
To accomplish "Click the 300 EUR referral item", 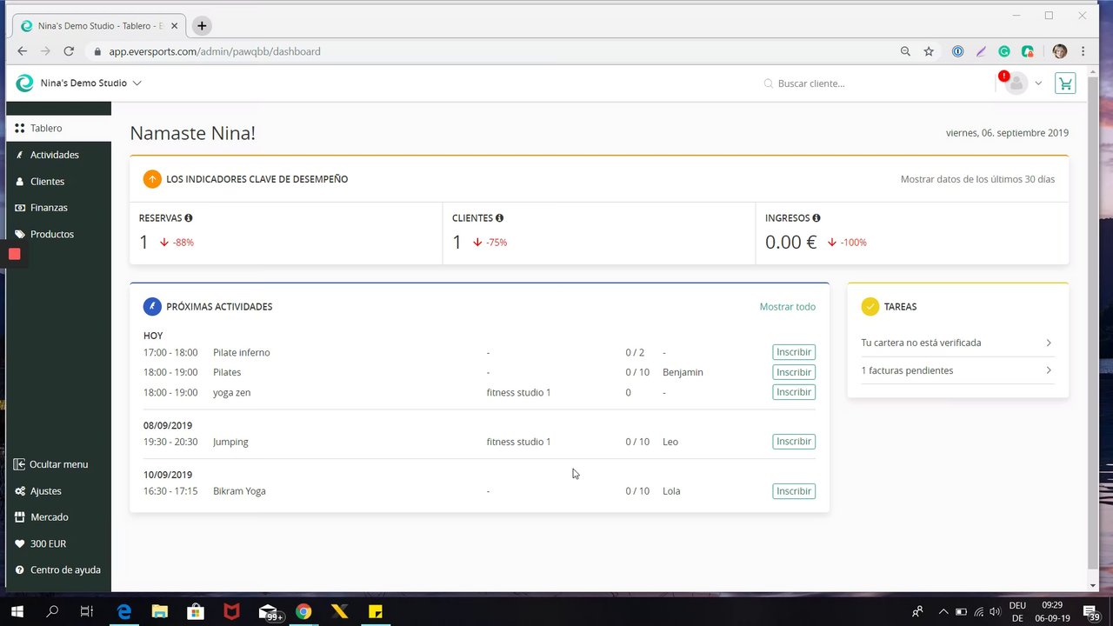I will 58,543.
